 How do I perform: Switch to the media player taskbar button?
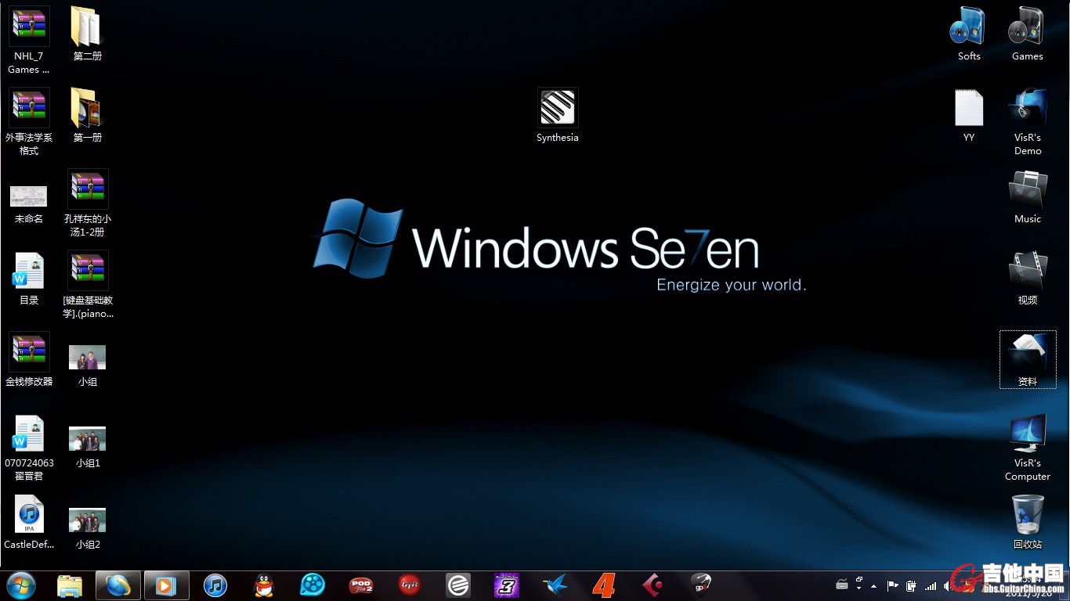tap(167, 585)
